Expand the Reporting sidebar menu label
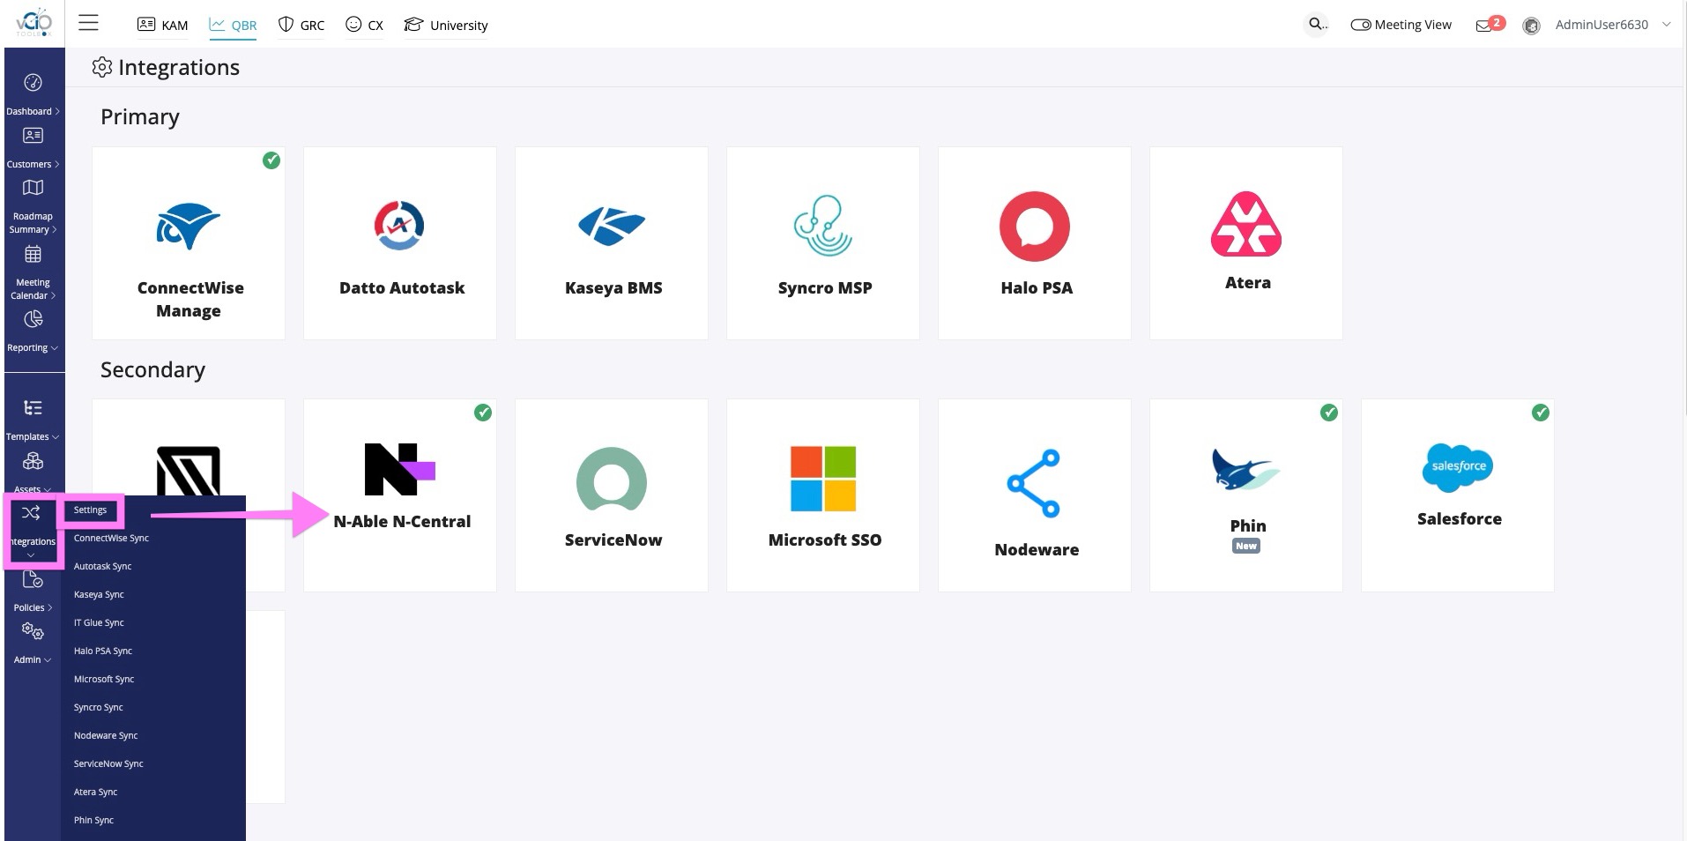The height and width of the screenshot is (841, 1687). coord(33,348)
